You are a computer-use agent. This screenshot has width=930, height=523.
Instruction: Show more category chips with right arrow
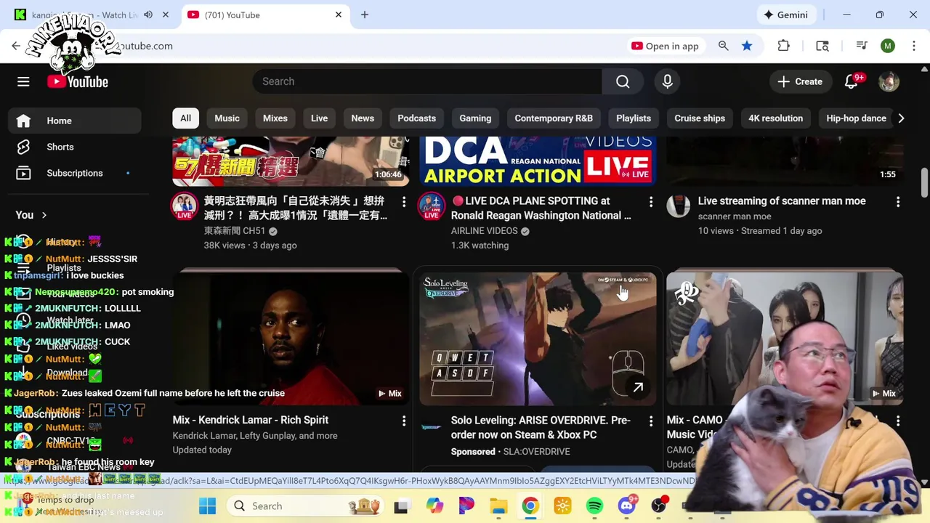tap(901, 118)
